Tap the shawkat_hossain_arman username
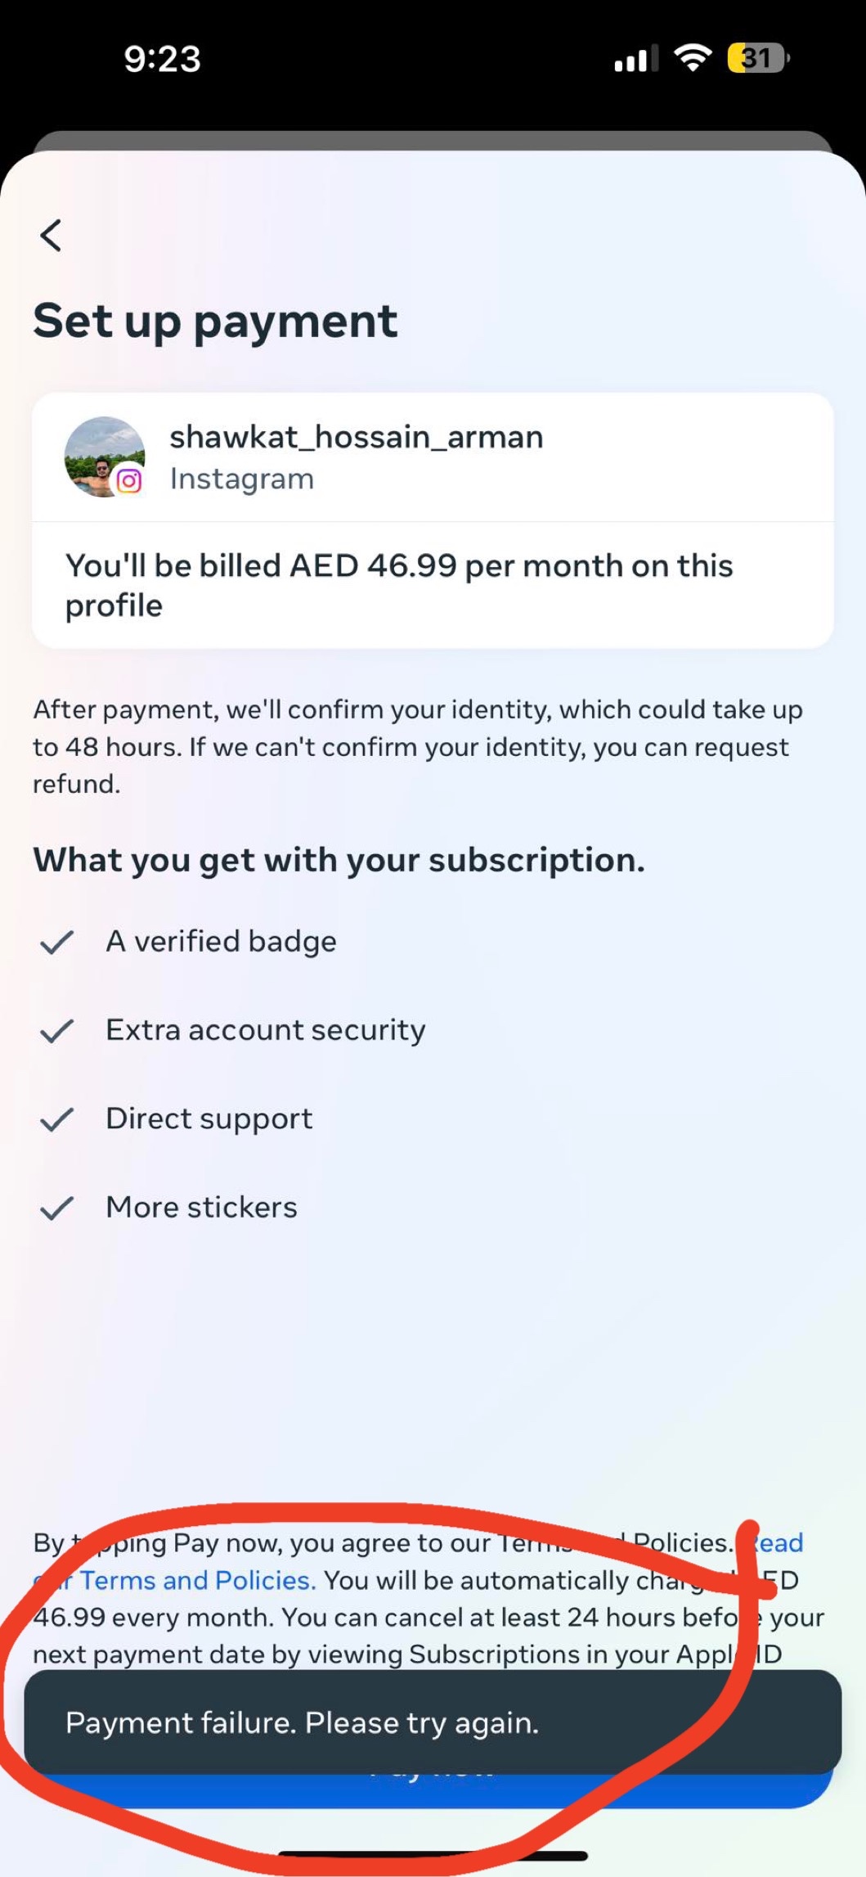 [x=356, y=437]
